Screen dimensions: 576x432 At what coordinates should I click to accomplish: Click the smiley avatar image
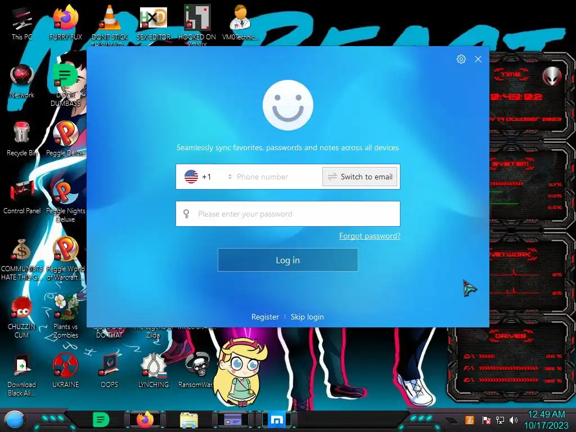[x=287, y=105]
